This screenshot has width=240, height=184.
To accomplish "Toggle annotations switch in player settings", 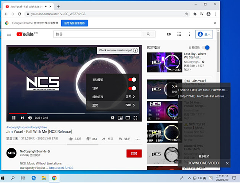I will (132, 88).
